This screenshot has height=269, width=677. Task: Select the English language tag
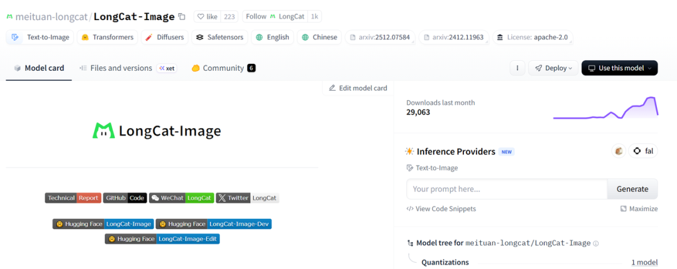[273, 37]
